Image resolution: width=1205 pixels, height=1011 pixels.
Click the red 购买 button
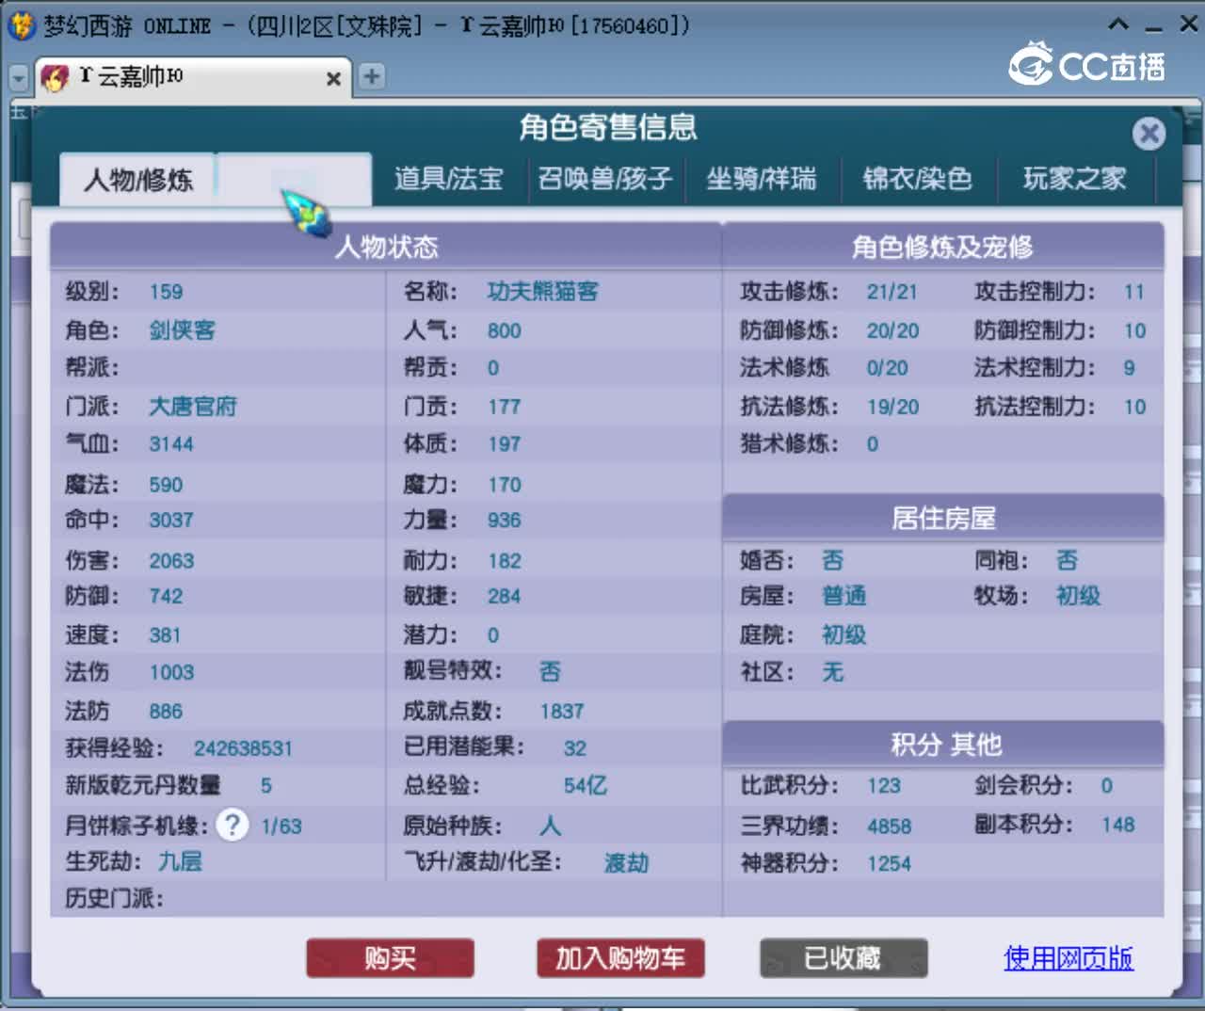(x=391, y=958)
